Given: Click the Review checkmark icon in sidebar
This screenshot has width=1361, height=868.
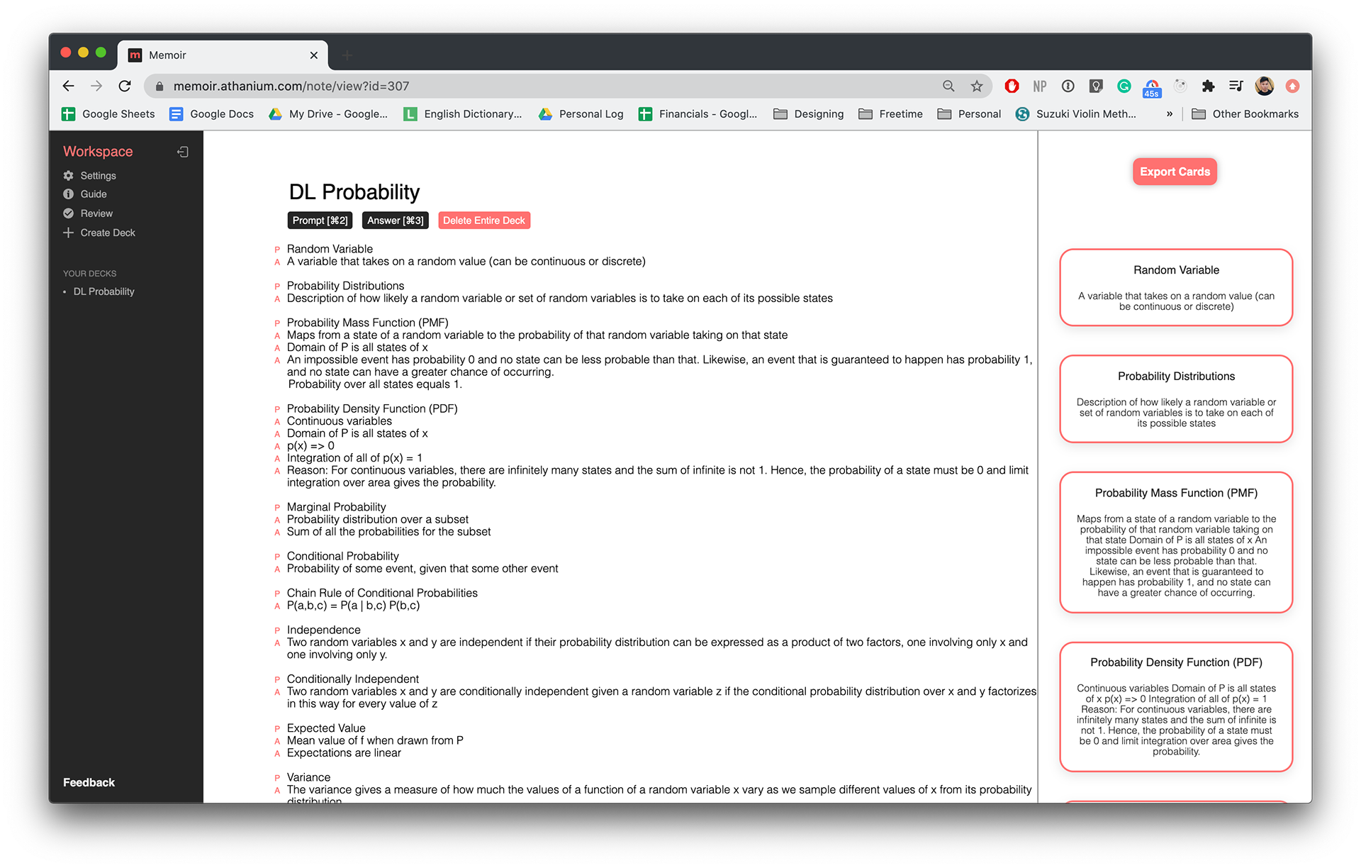Looking at the screenshot, I should (x=69, y=213).
